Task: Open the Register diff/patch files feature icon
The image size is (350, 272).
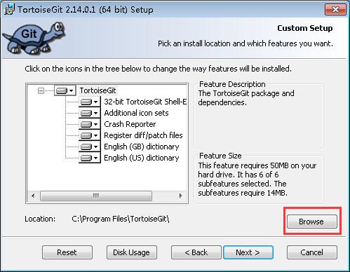Action: click(90, 135)
